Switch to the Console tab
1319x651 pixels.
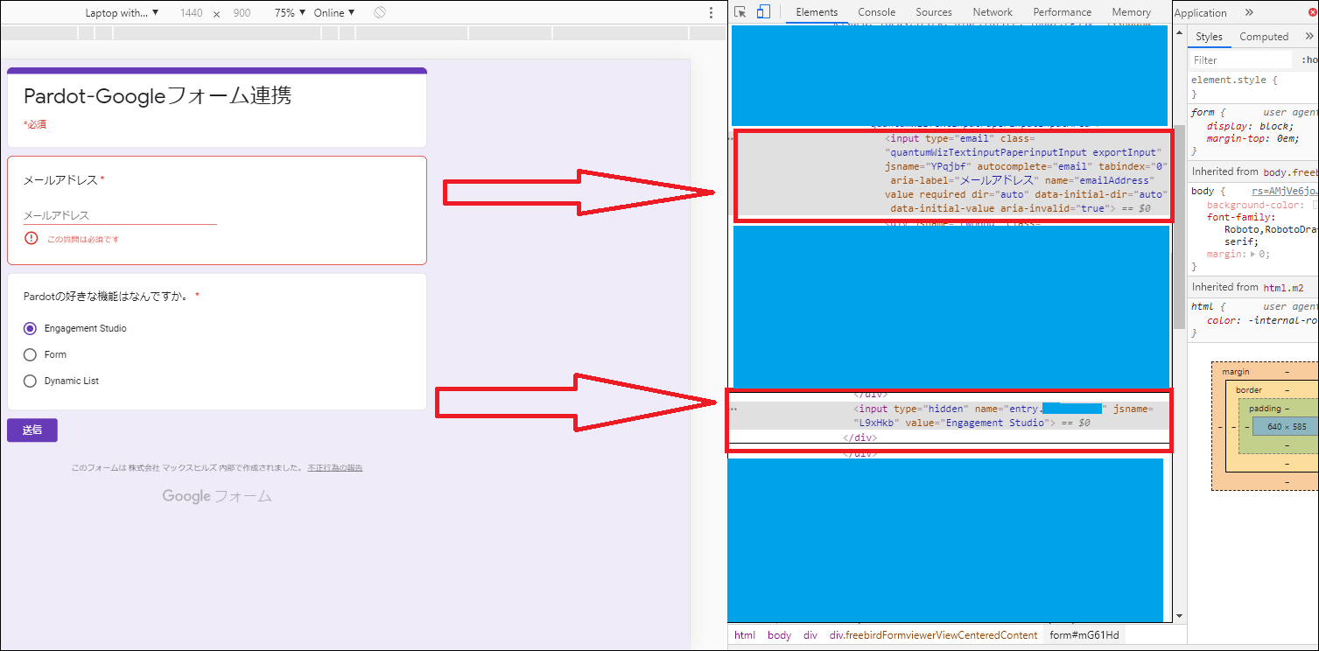(876, 12)
